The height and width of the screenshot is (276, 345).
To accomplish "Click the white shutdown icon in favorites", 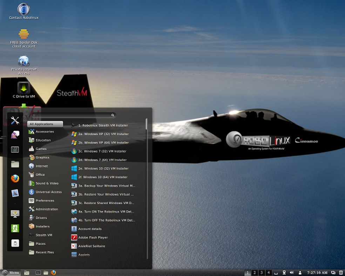I will pos(15,243).
